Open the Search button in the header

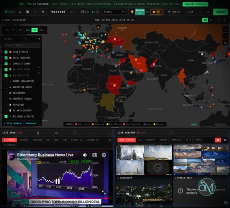(x=174, y=12)
